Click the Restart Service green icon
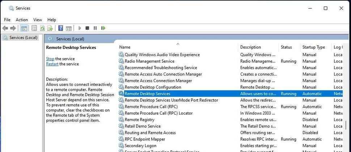 pyautogui.click(x=103, y=28)
